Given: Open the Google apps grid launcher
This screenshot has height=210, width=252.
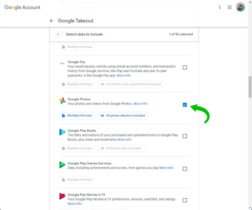Looking at the screenshot, I should pos(230,7).
